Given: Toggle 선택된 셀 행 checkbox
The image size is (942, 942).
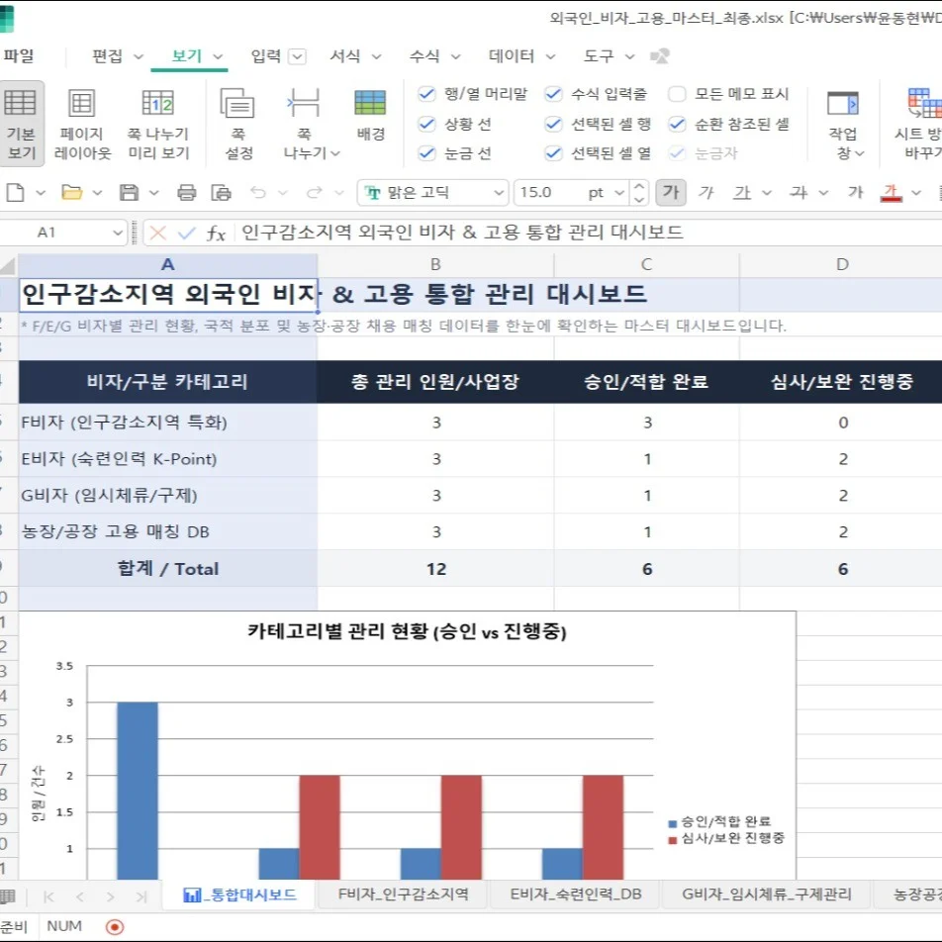Looking at the screenshot, I should point(553,124).
